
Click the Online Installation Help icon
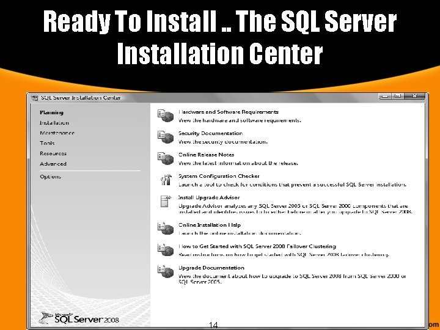click(166, 229)
